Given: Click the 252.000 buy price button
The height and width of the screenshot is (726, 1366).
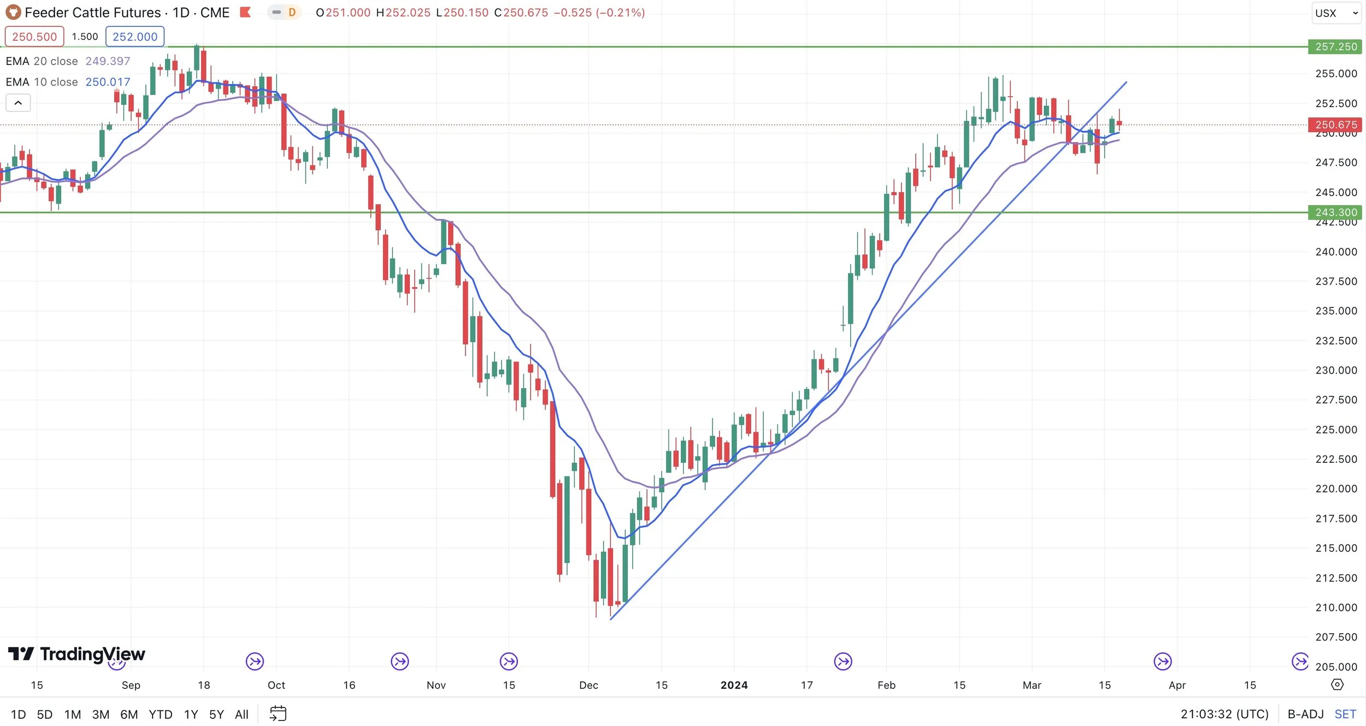Looking at the screenshot, I should pos(135,37).
